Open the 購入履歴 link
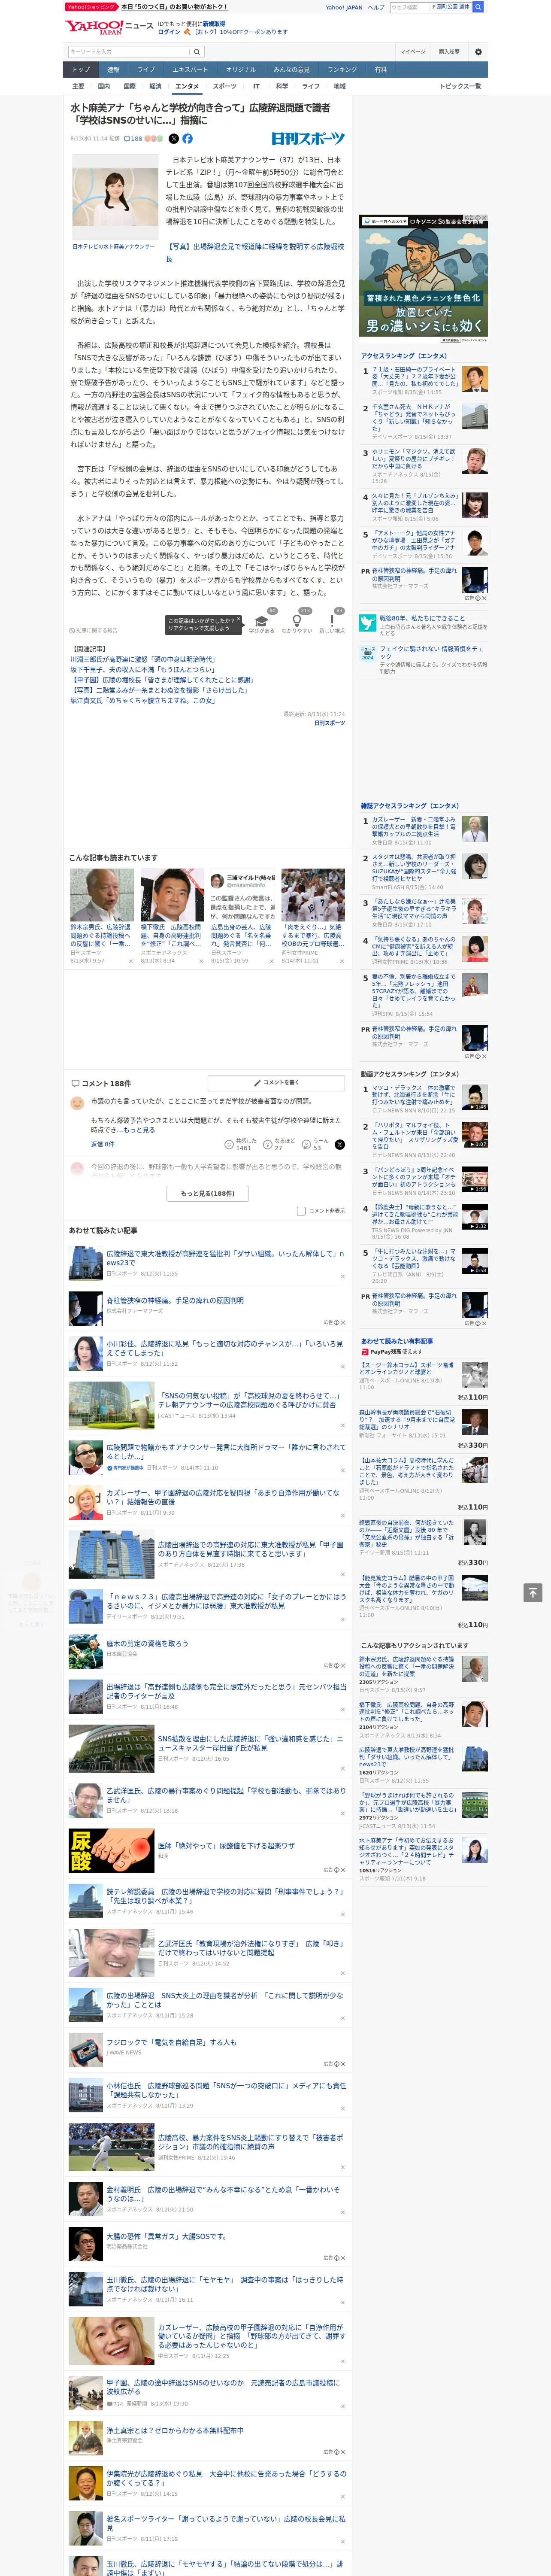551x2576 pixels. [449, 52]
